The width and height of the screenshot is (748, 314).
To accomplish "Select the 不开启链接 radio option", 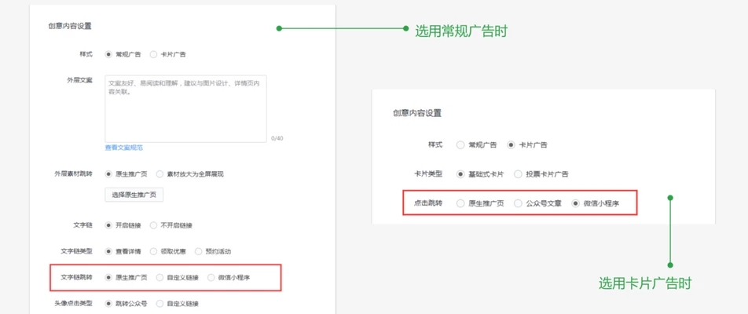I will (x=154, y=225).
